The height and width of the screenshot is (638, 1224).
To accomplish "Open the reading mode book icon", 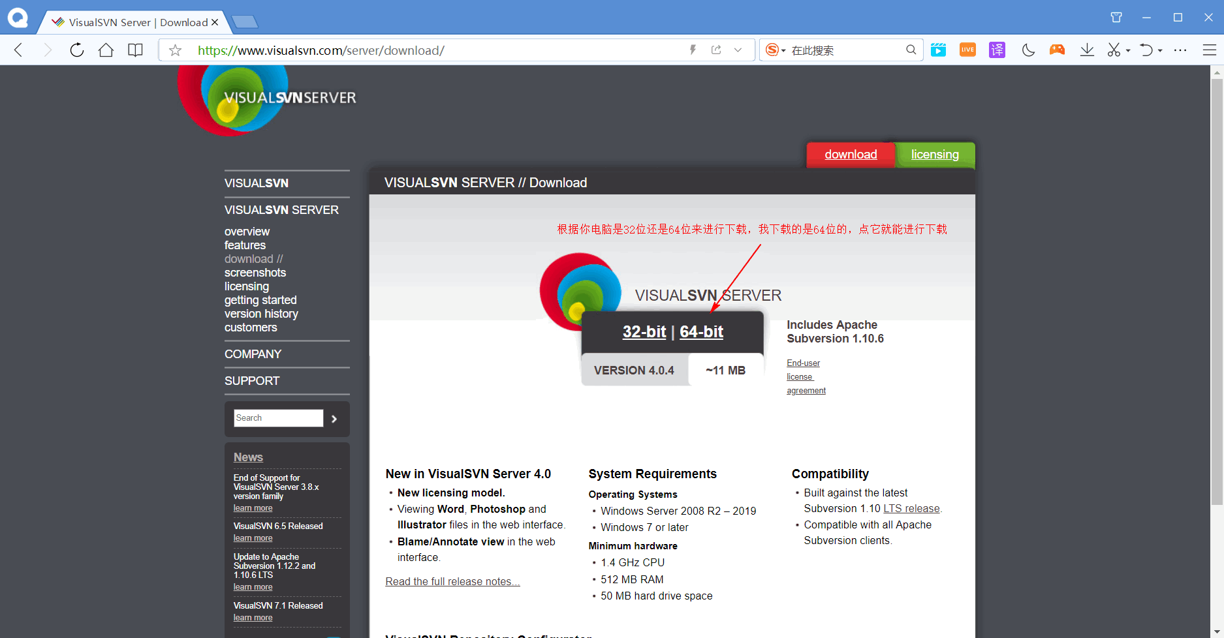I will (x=135, y=50).
